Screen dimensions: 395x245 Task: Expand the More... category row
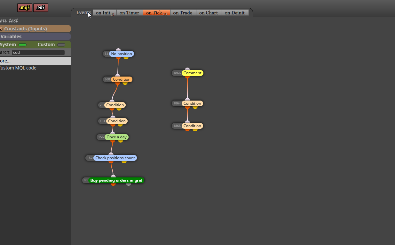point(35,61)
